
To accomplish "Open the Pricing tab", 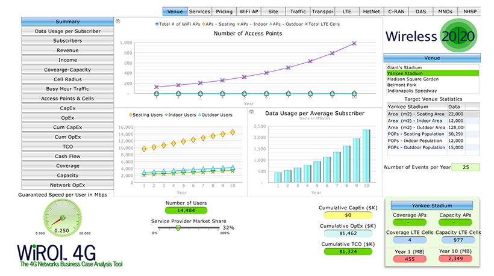I will pos(224,11).
